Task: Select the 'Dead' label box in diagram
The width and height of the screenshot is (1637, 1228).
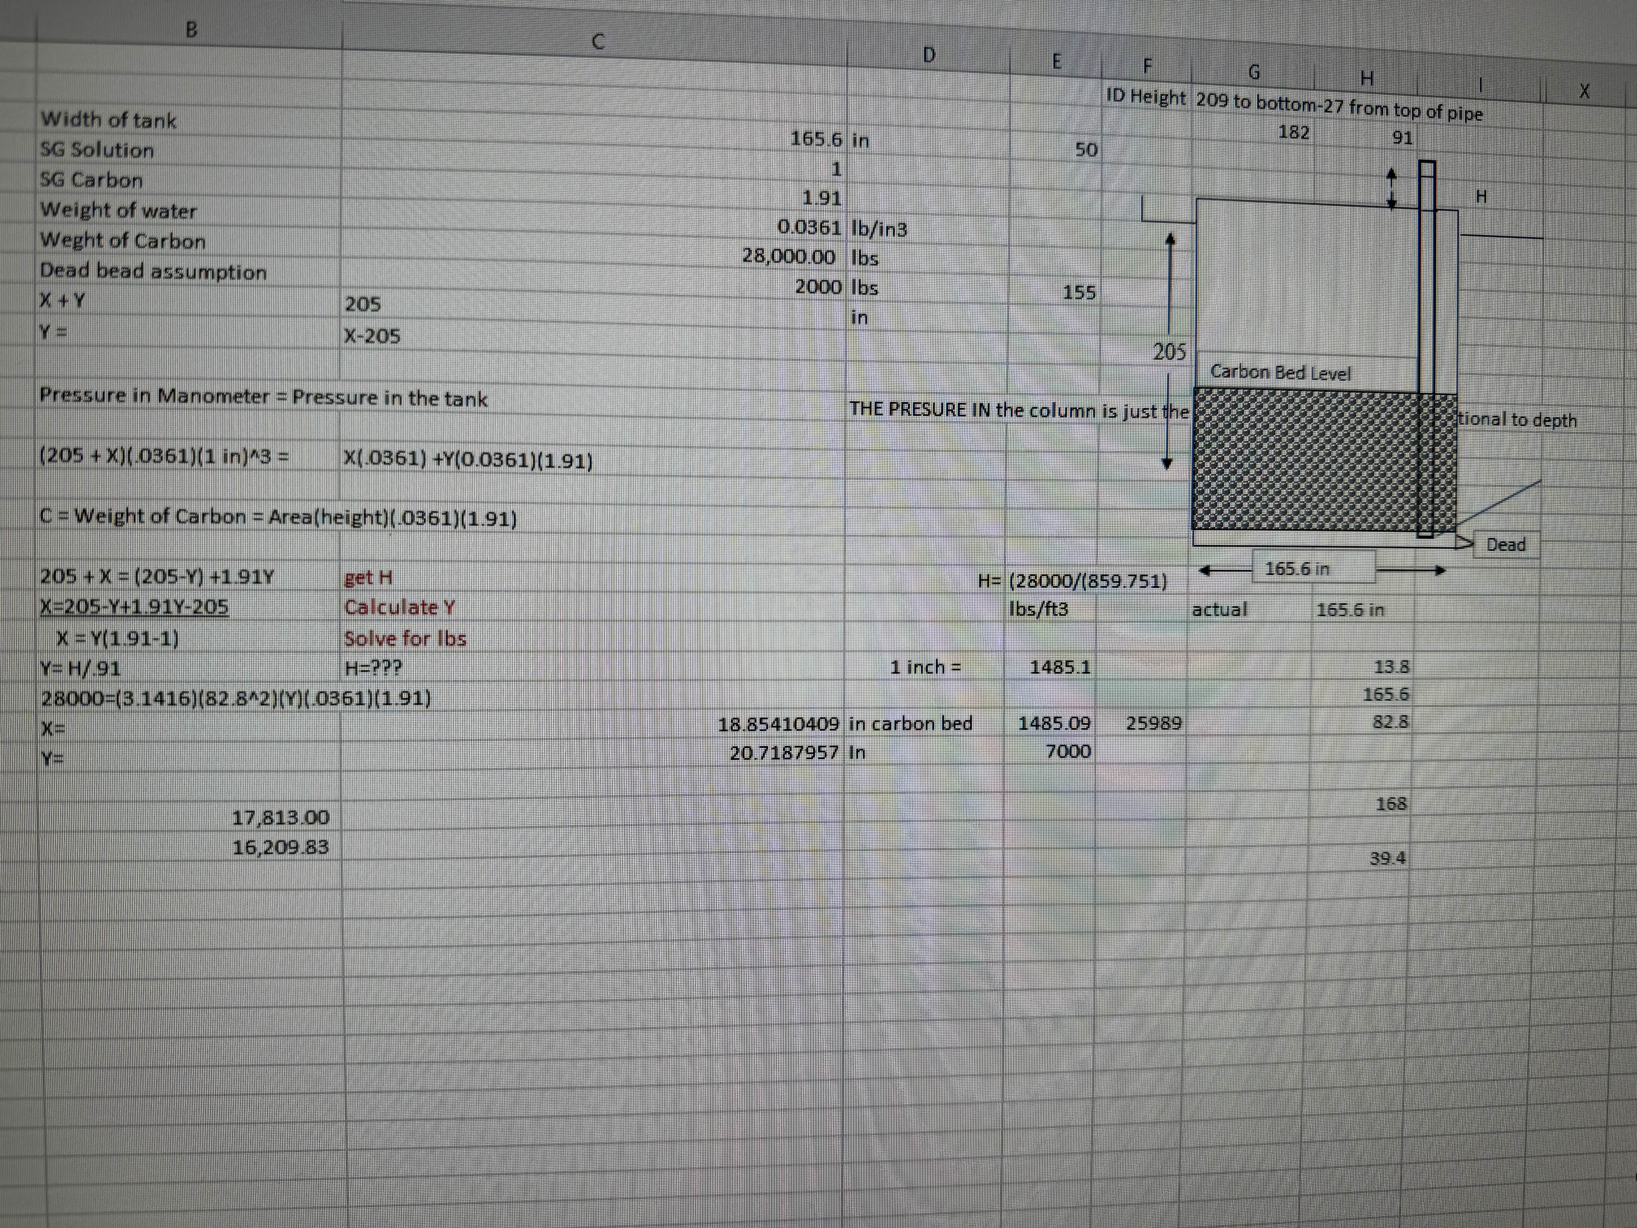Action: point(1506,545)
